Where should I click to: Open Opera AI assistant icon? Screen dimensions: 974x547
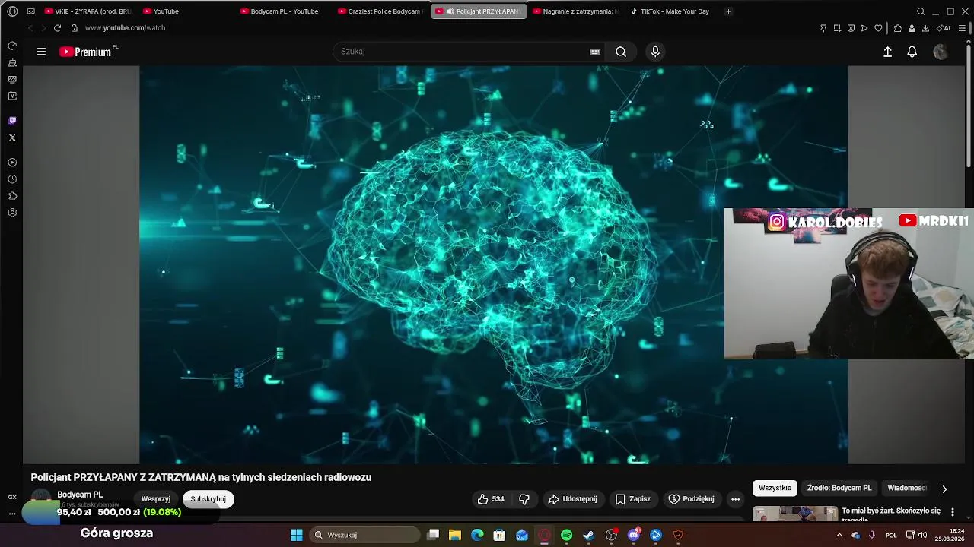pyautogui.click(x=944, y=28)
